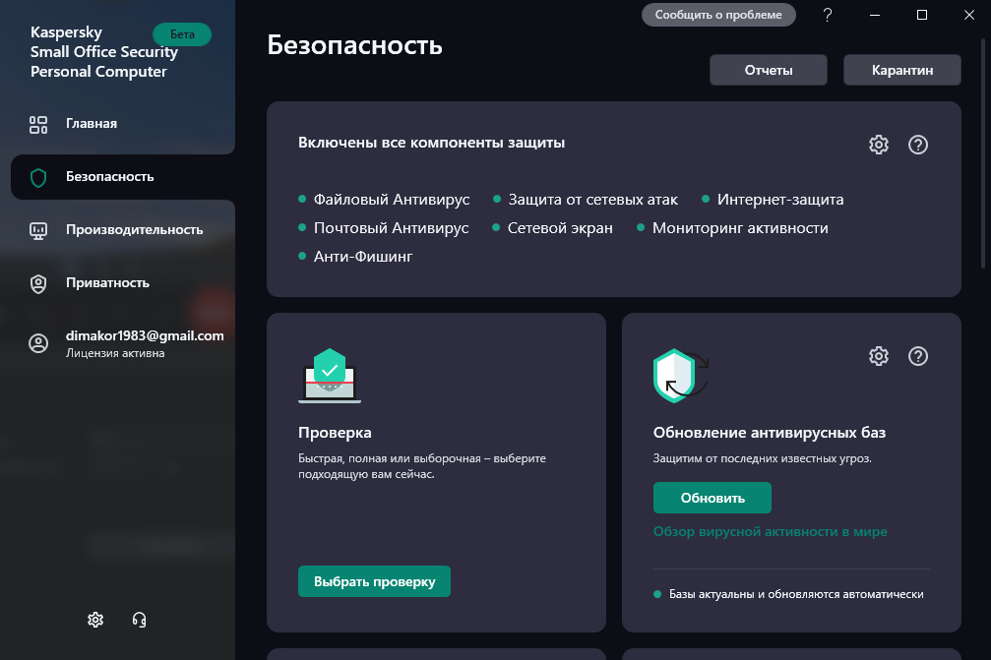Open Карантин quarantine
This screenshot has height=660, width=991.
click(x=901, y=70)
